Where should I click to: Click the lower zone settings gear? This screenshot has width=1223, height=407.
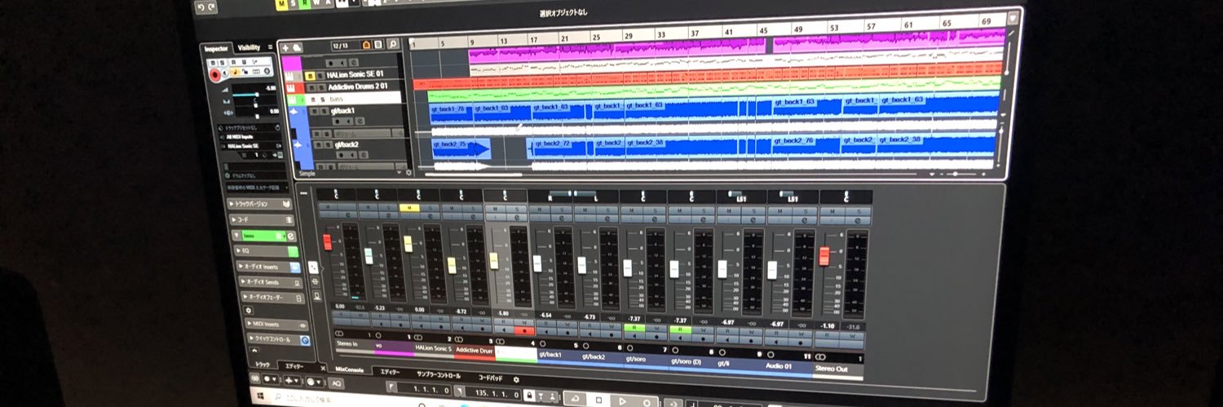pos(515,379)
